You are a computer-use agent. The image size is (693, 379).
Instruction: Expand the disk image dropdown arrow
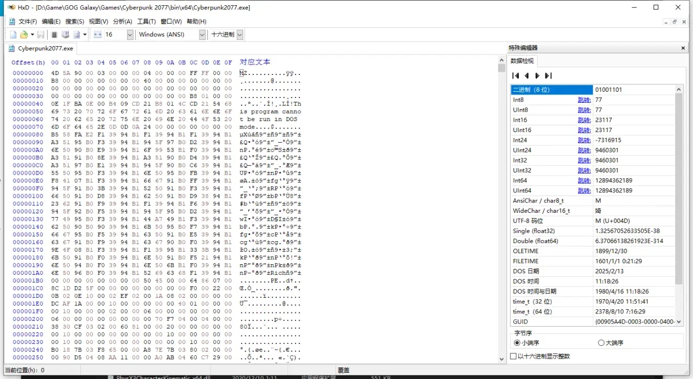click(x=85, y=35)
